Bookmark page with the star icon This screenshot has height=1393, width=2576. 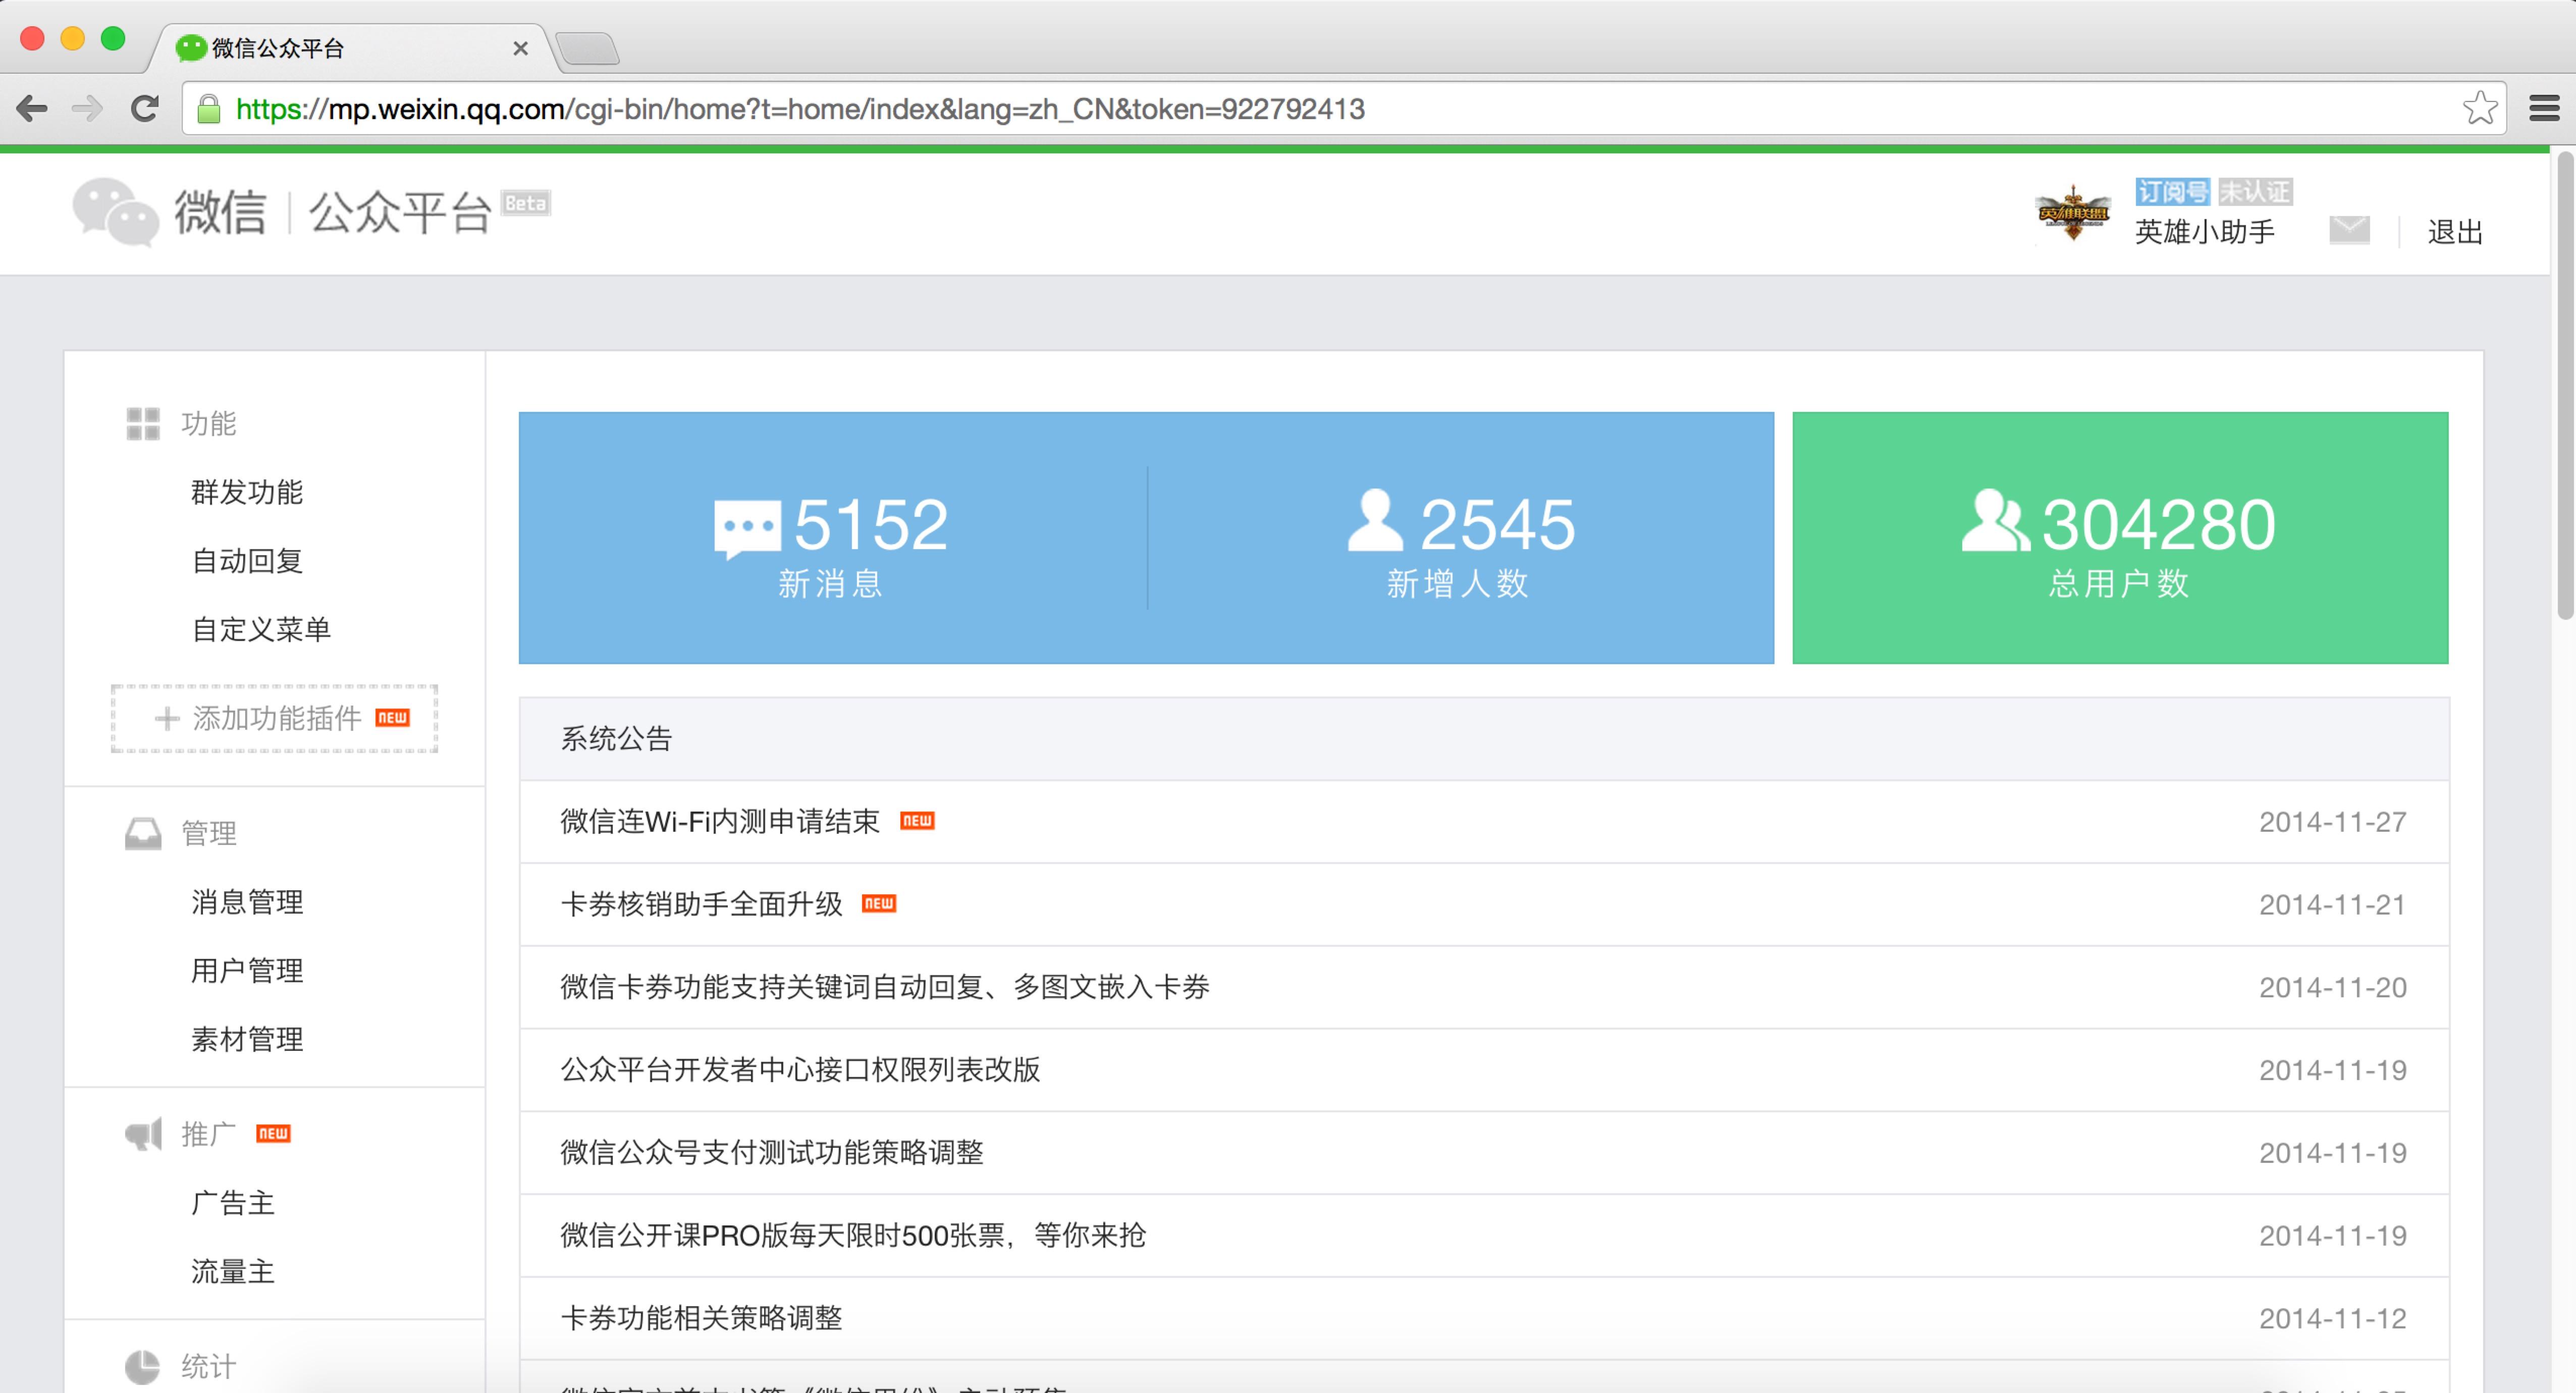point(2480,108)
